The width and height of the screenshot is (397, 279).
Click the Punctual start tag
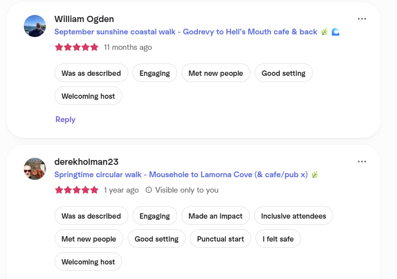[x=220, y=239]
